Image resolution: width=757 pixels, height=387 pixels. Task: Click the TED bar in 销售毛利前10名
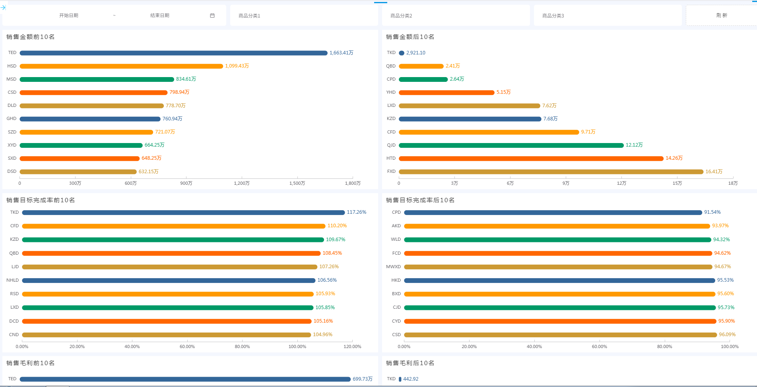185,379
